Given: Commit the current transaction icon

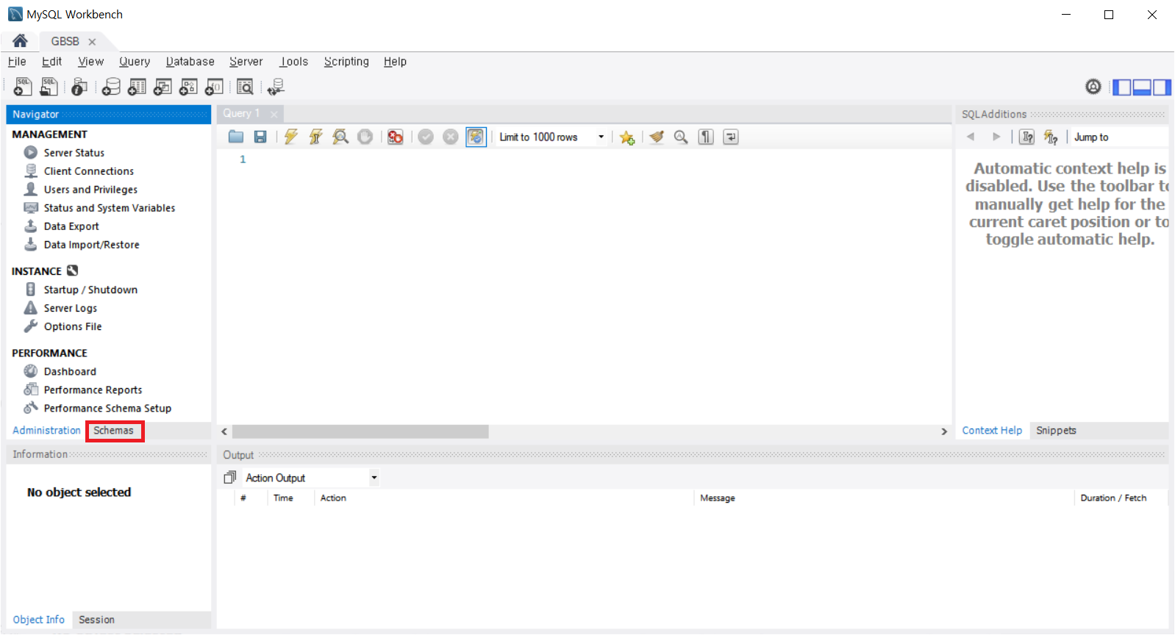Looking at the screenshot, I should click(426, 137).
